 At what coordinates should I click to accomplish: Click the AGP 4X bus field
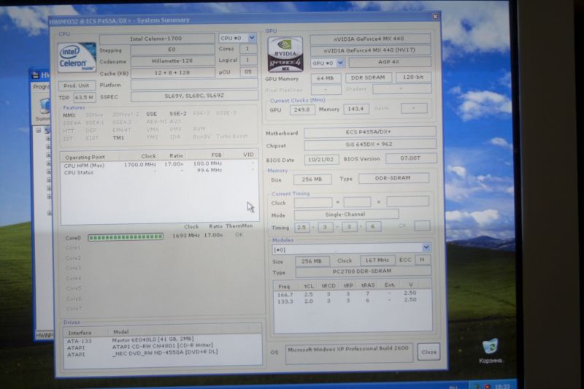pyautogui.click(x=389, y=62)
